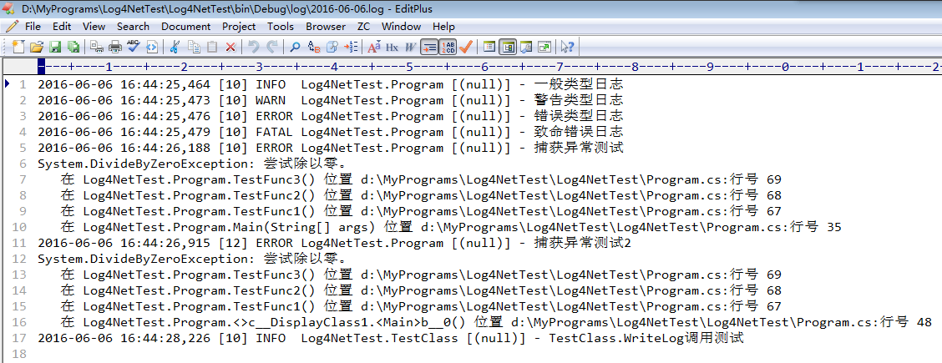Click the TestClass.WriteLog调用测试 log line
This screenshot has height=363, width=942.
[x=391, y=338]
